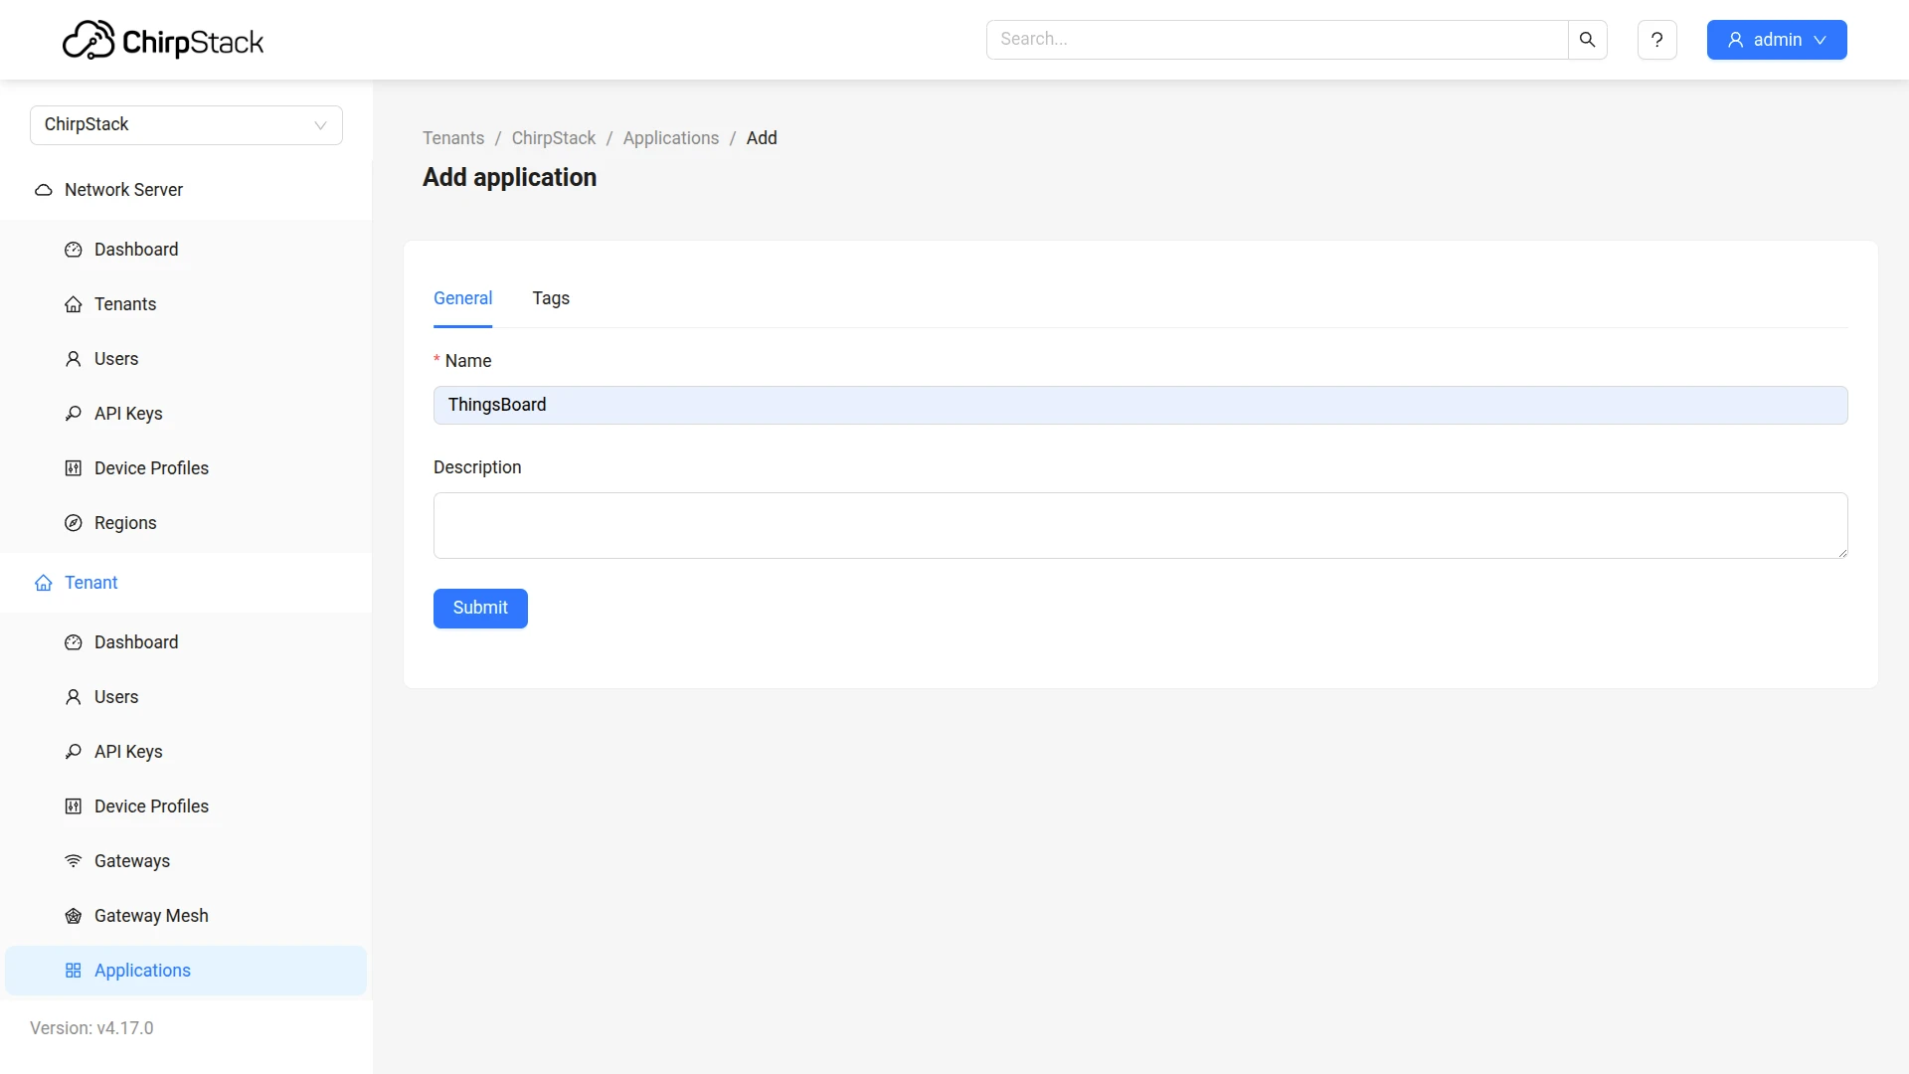The width and height of the screenshot is (1909, 1074).
Task: Click the Gateway Mesh icon
Action: [x=74, y=916]
